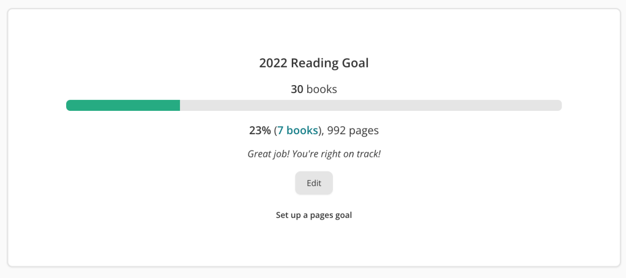
Task: Click the number "992" in the pages count
Action: coord(337,130)
